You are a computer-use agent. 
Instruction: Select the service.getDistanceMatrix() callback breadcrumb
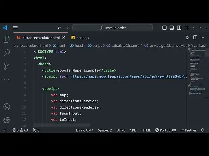tap(176, 45)
